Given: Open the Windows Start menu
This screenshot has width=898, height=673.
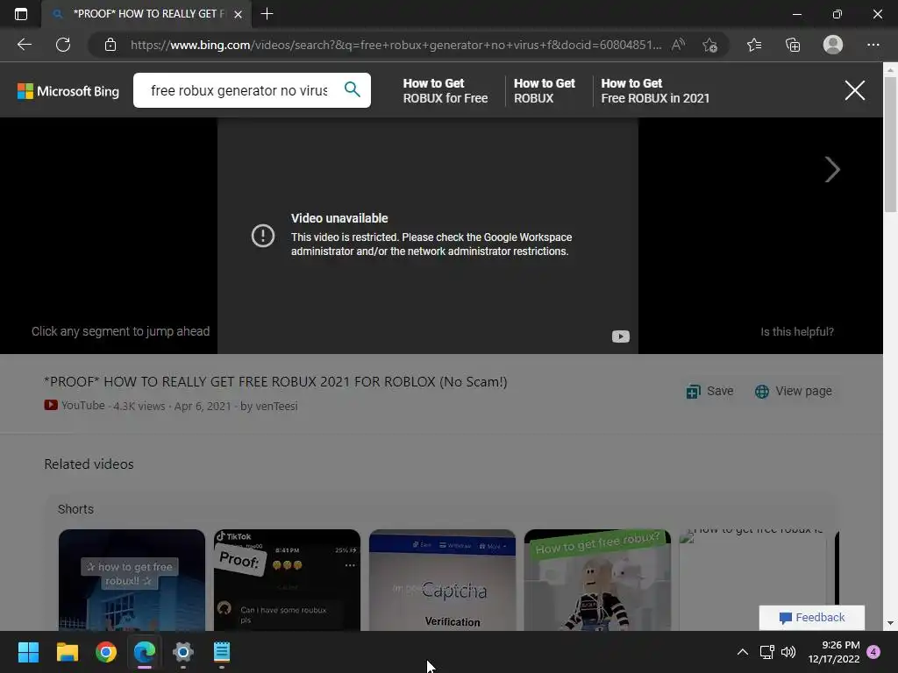Looking at the screenshot, I should pyautogui.click(x=28, y=652).
